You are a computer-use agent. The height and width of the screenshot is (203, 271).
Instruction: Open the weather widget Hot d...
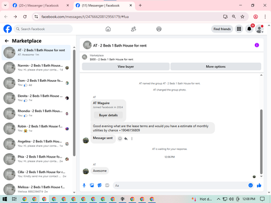202,199
